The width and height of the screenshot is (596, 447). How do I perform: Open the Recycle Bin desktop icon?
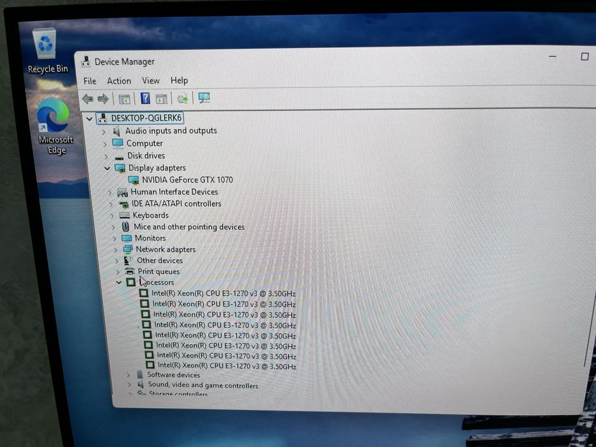pos(47,52)
